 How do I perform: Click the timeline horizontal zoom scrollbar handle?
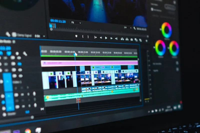tap(32, 117)
